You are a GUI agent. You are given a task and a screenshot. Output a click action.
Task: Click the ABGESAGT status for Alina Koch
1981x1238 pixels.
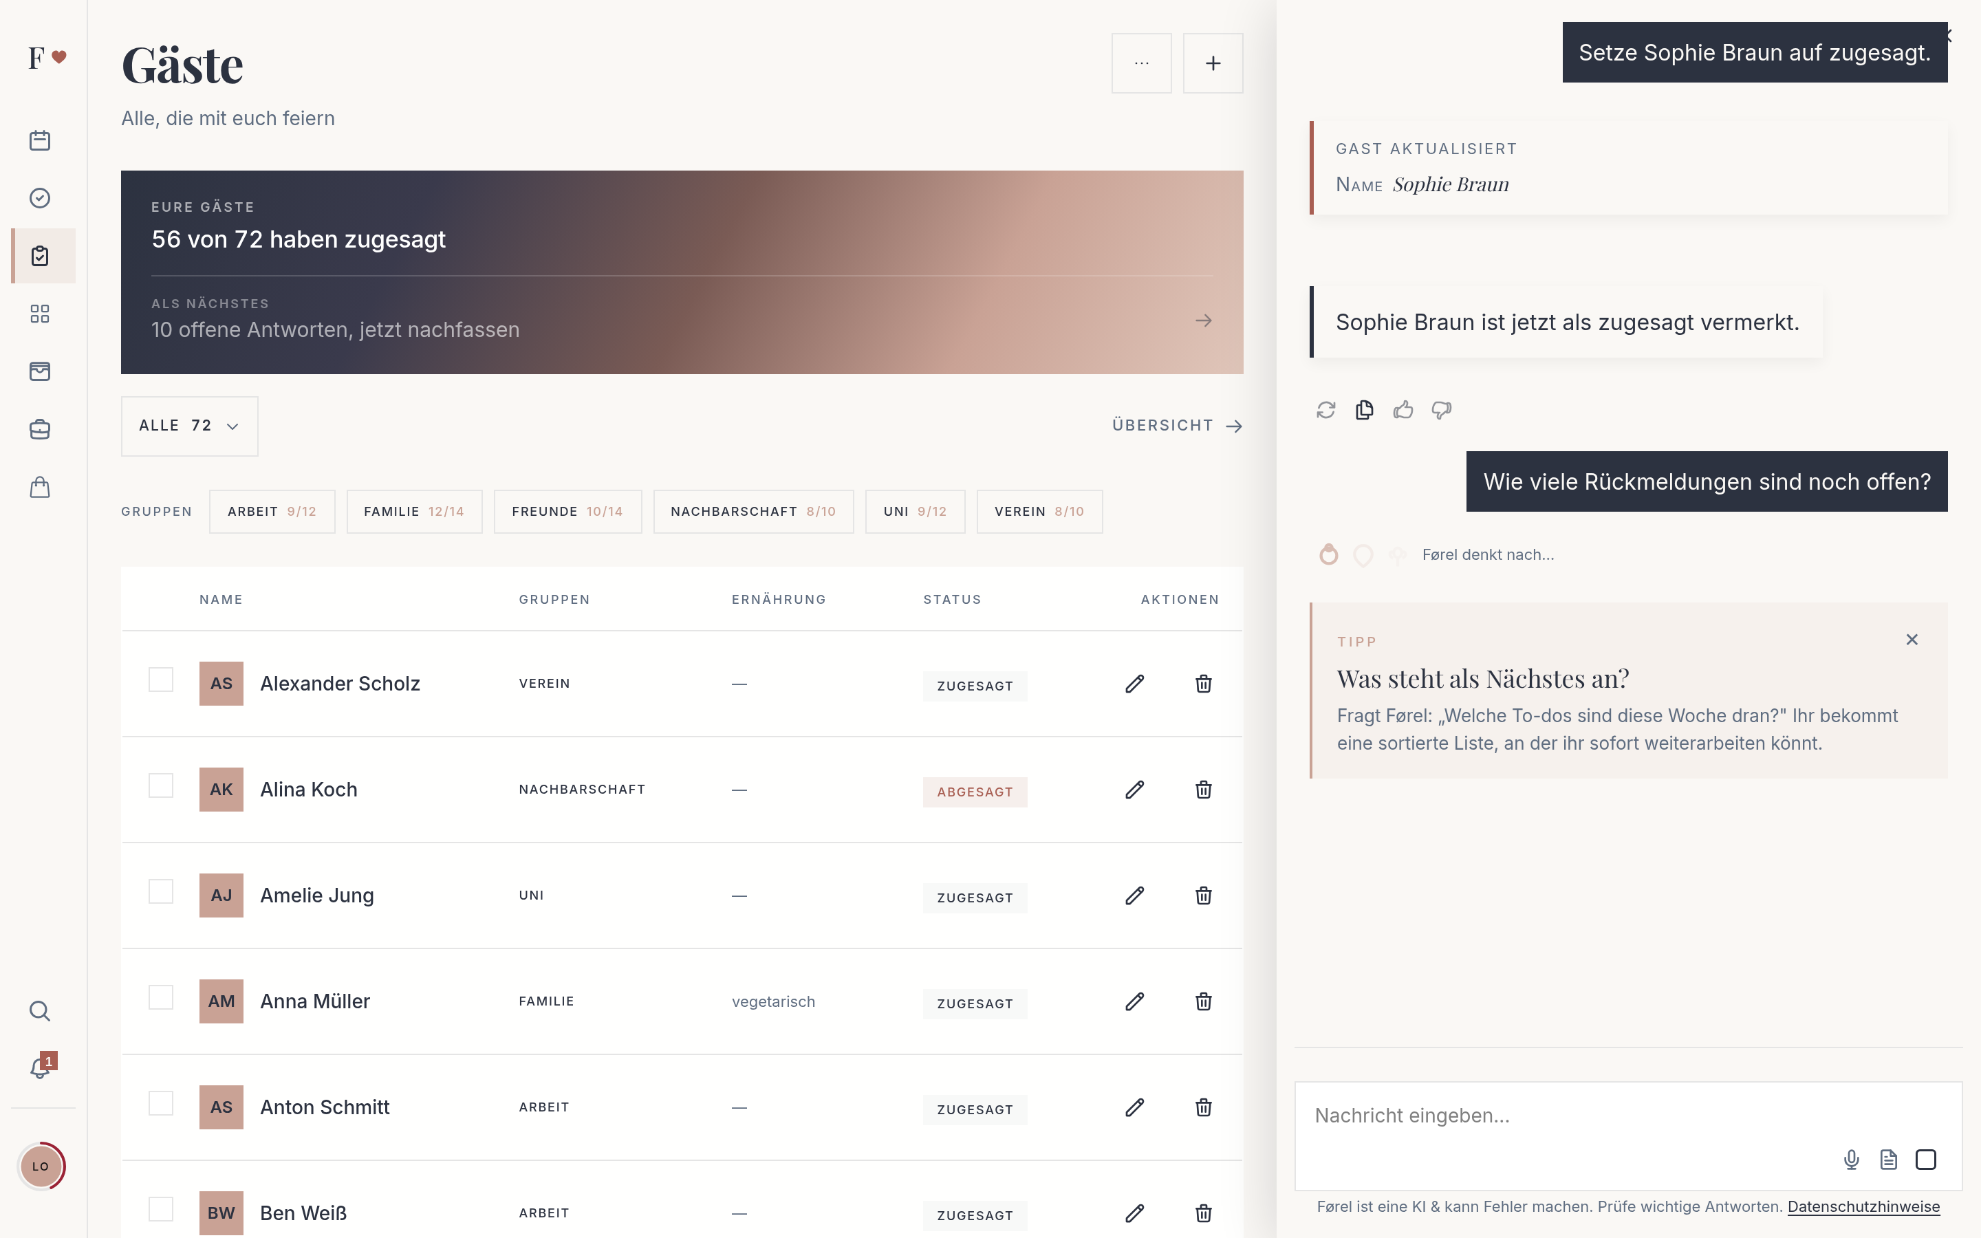[x=975, y=792]
